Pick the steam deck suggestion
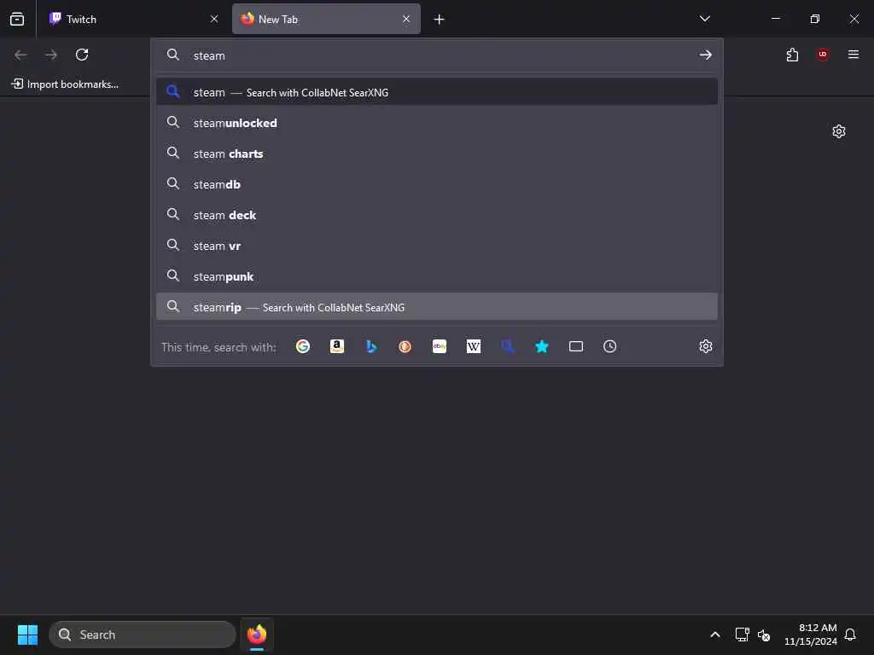The image size is (874, 655). 436,215
